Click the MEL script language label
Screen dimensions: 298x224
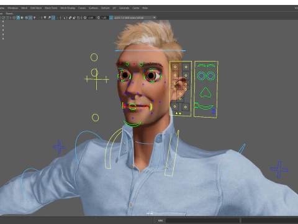click(160, 220)
